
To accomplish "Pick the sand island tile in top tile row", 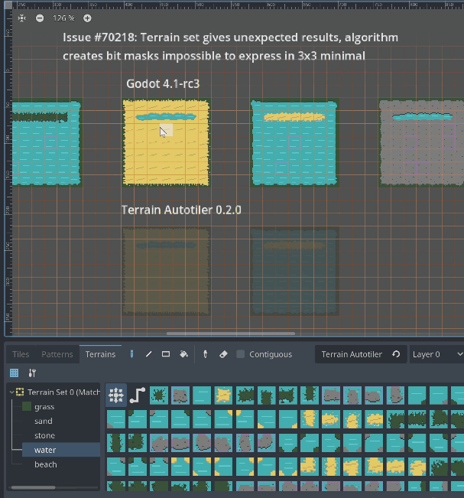I will click(x=223, y=395).
